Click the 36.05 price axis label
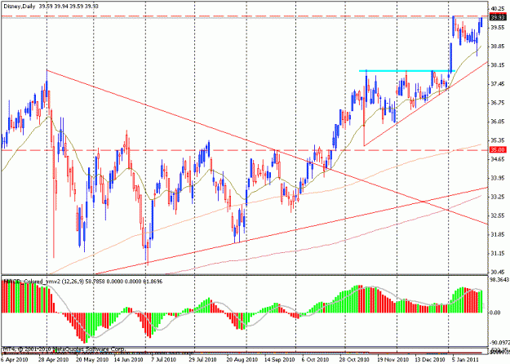The height and width of the screenshot is (364, 510). (x=498, y=122)
